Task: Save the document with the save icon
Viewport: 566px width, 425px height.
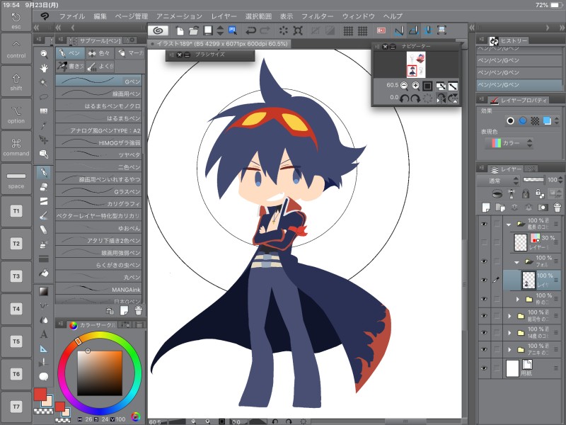Action: (x=207, y=30)
